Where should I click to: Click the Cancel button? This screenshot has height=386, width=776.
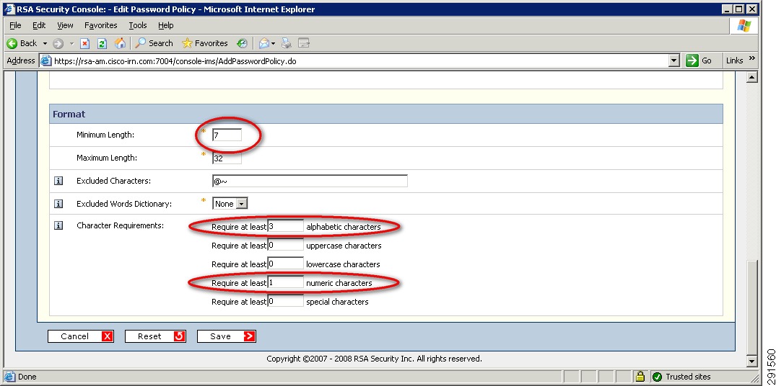(x=81, y=336)
